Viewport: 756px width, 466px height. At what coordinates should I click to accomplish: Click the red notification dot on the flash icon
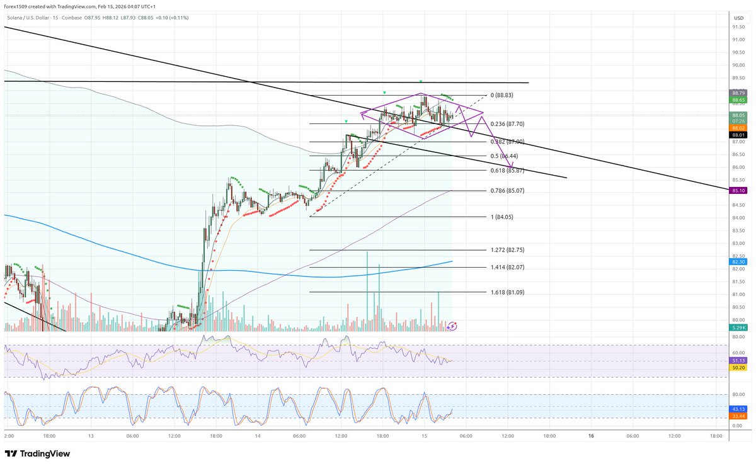coord(455,323)
